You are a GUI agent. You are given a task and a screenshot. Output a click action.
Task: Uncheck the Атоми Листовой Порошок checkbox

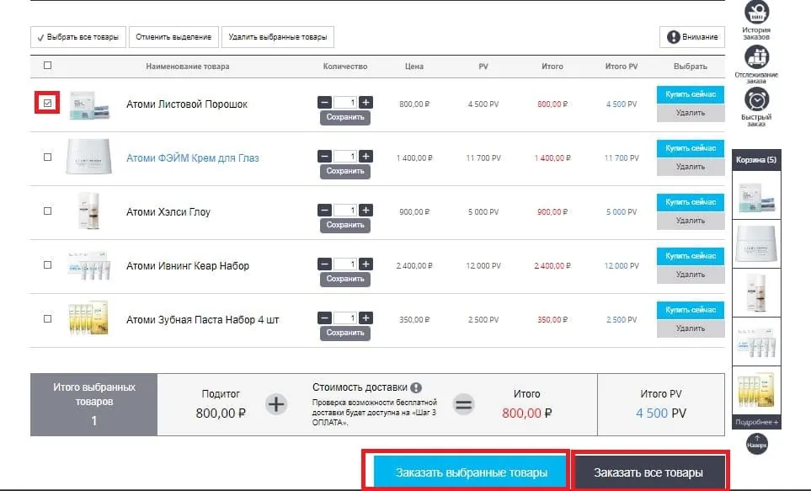pos(47,104)
